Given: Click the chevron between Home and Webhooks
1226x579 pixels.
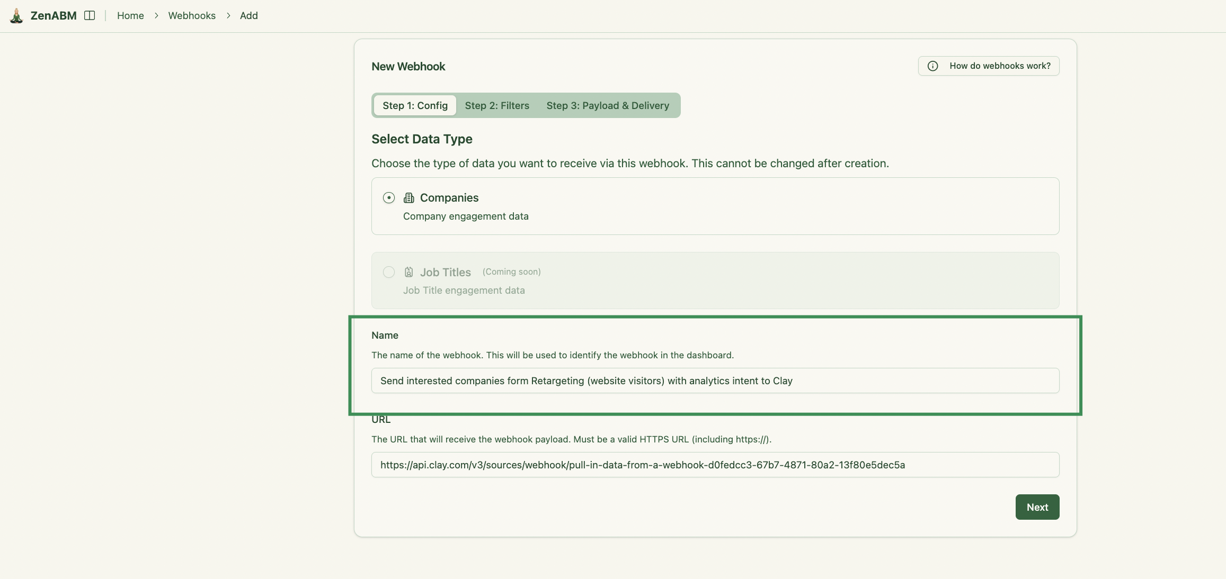Looking at the screenshot, I should click(x=156, y=16).
